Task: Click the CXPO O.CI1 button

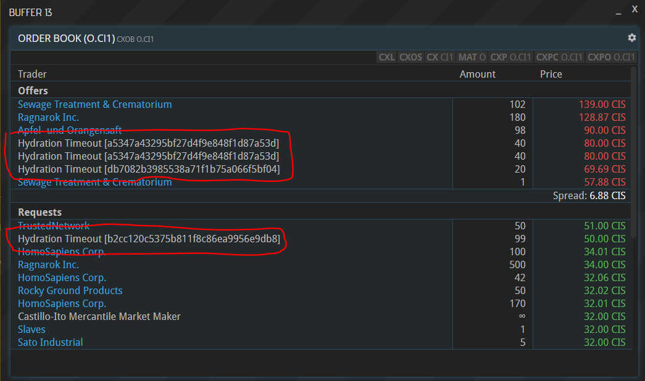Action: point(610,57)
